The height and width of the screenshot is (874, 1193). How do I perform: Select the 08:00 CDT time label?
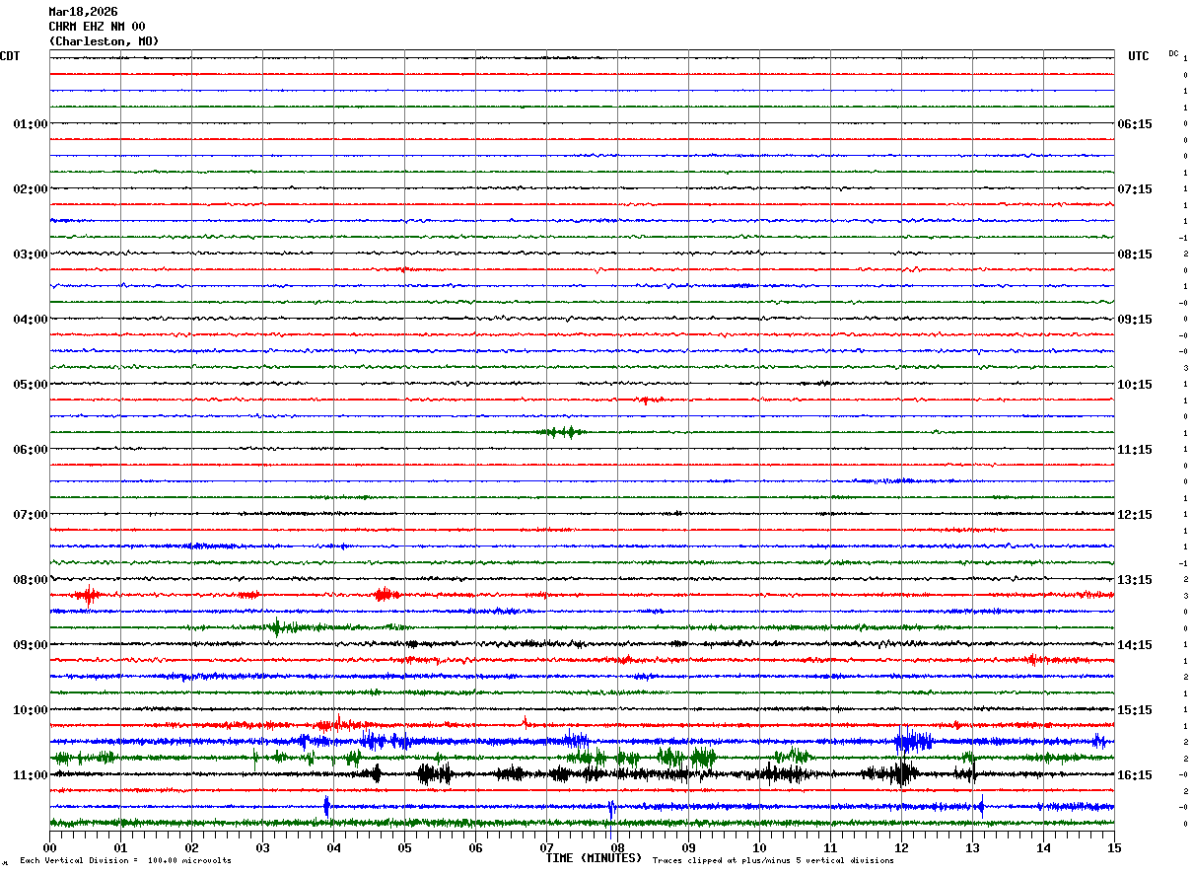point(31,580)
